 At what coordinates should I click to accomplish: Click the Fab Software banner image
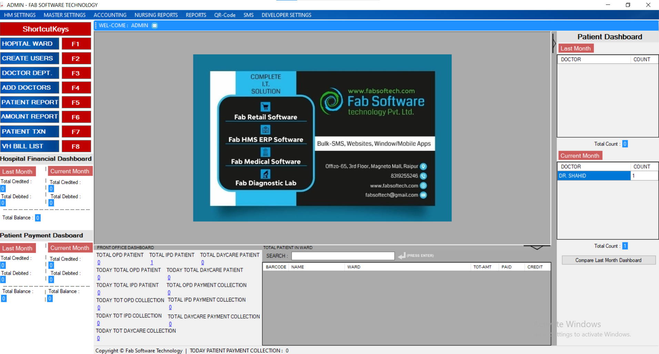[322, 138]
